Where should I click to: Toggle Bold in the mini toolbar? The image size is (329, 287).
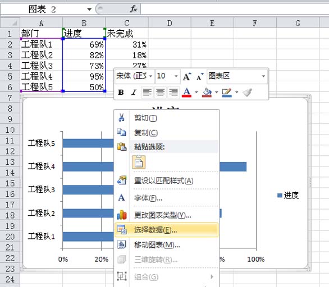pos(121,92)
